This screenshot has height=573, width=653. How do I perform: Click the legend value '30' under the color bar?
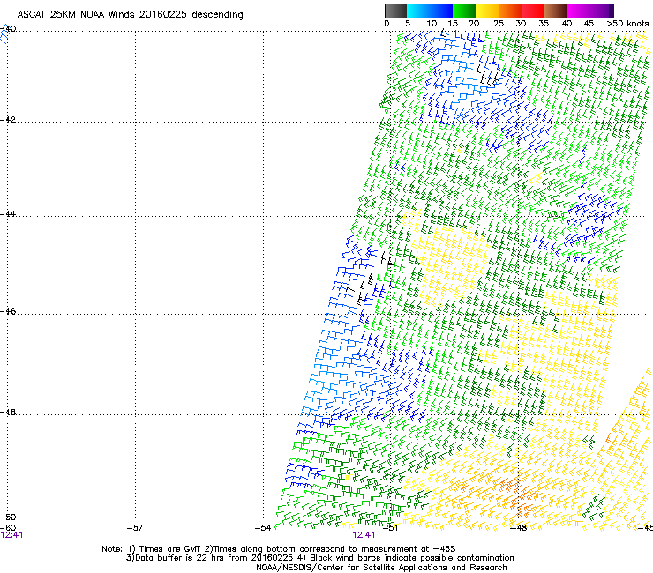click(521, 24)
